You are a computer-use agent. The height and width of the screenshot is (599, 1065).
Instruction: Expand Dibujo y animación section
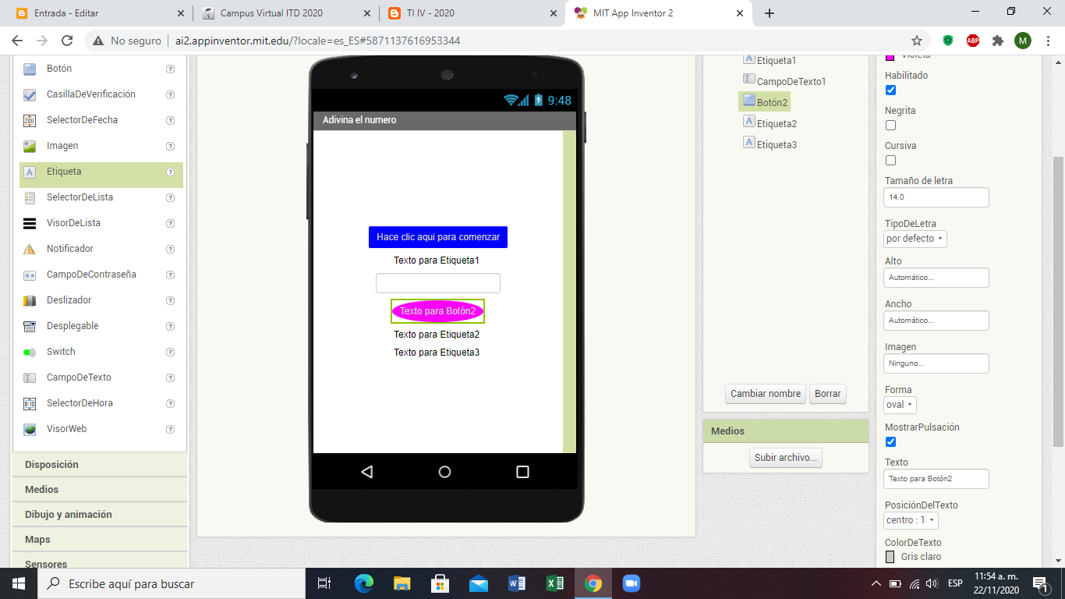coord(100,514)
